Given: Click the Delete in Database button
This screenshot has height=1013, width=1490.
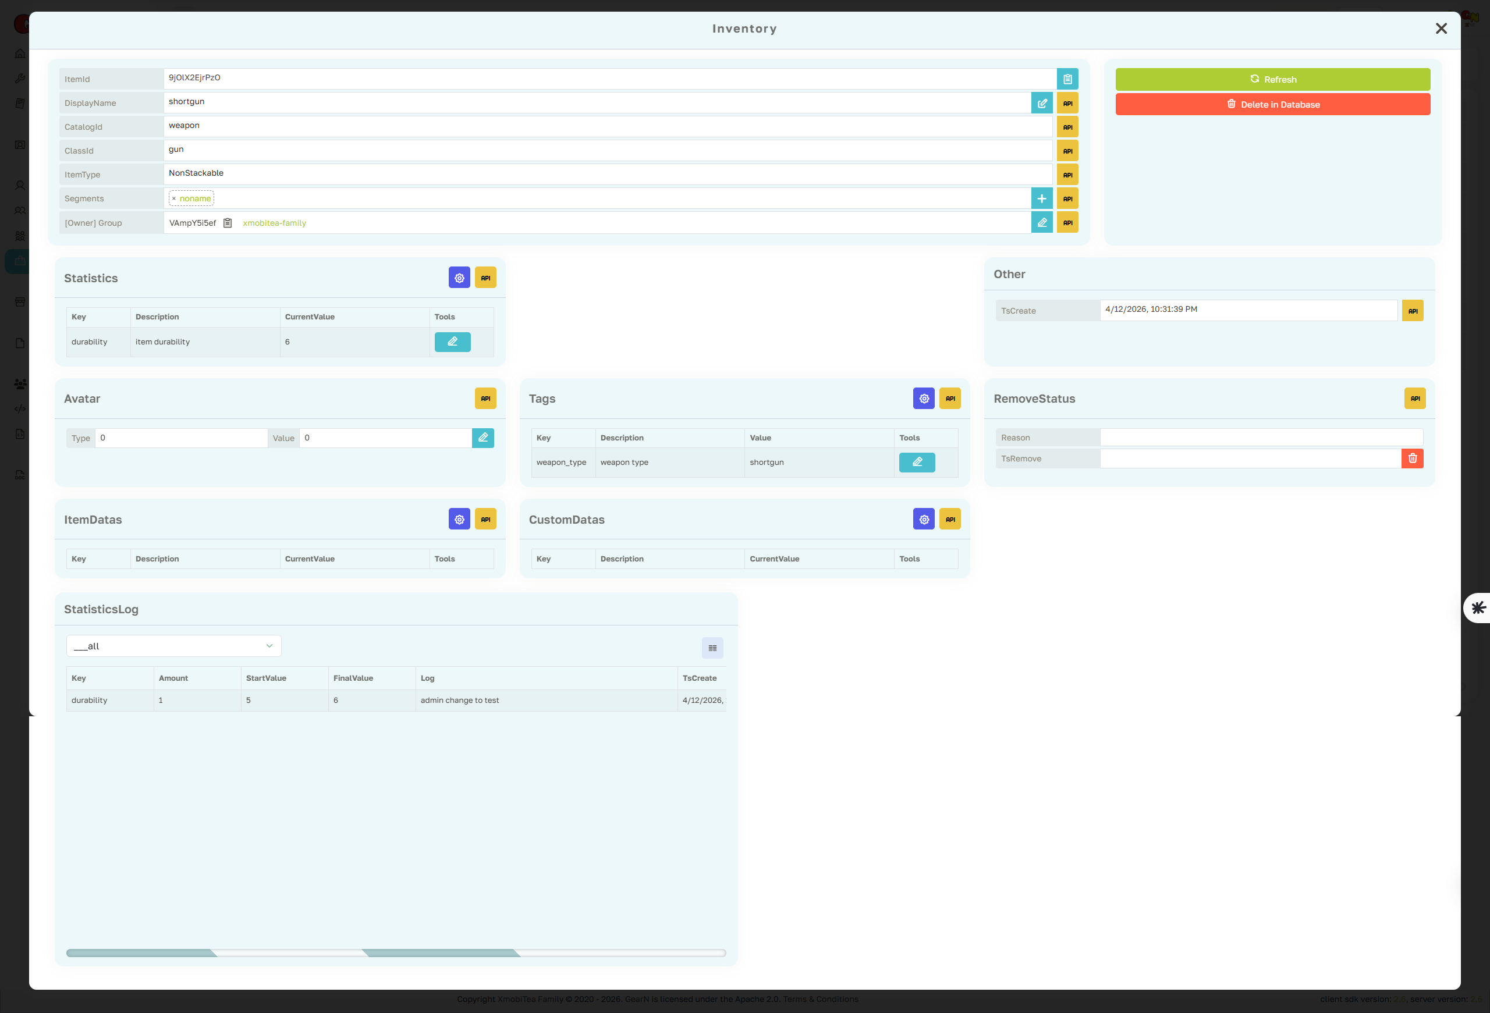Looking at the screenshot, I should click(x=1273, y=104).
